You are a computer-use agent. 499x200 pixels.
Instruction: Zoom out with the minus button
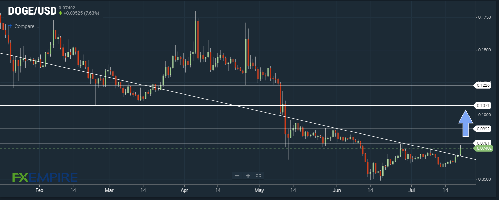[x=237, y=176]
